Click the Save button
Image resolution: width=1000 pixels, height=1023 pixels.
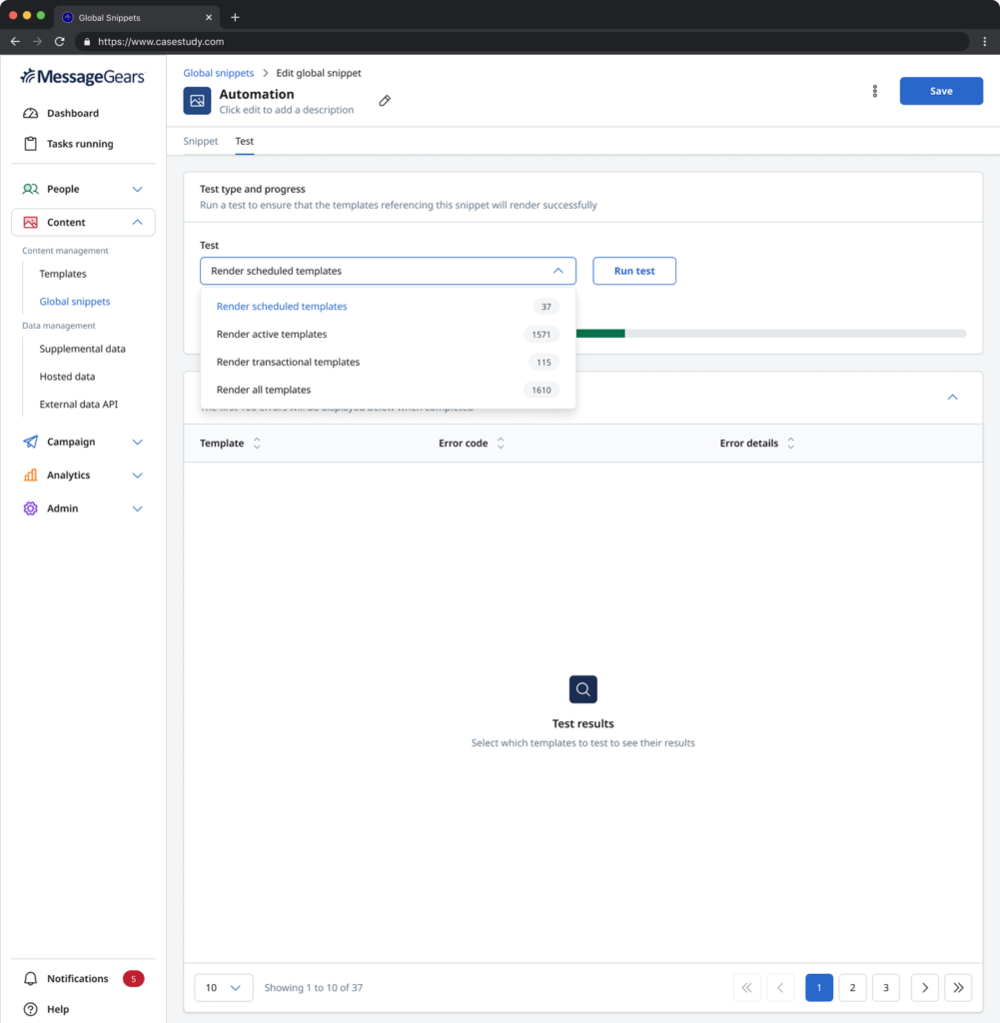coord(941,91)
